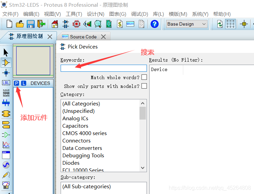
Task: Open Design Explorer icon
Action: [109, 24]
